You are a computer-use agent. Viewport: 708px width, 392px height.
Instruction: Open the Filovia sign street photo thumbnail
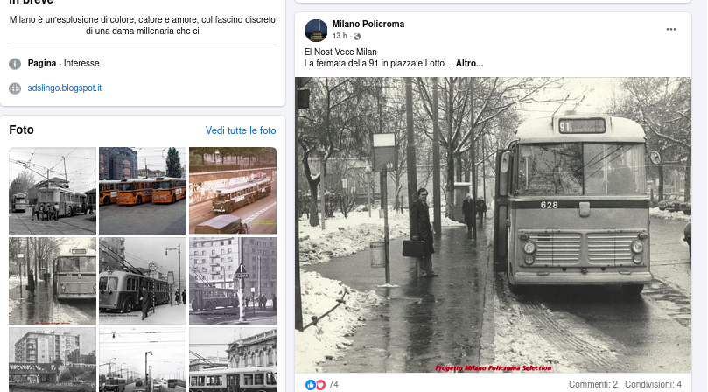point(233,281)
